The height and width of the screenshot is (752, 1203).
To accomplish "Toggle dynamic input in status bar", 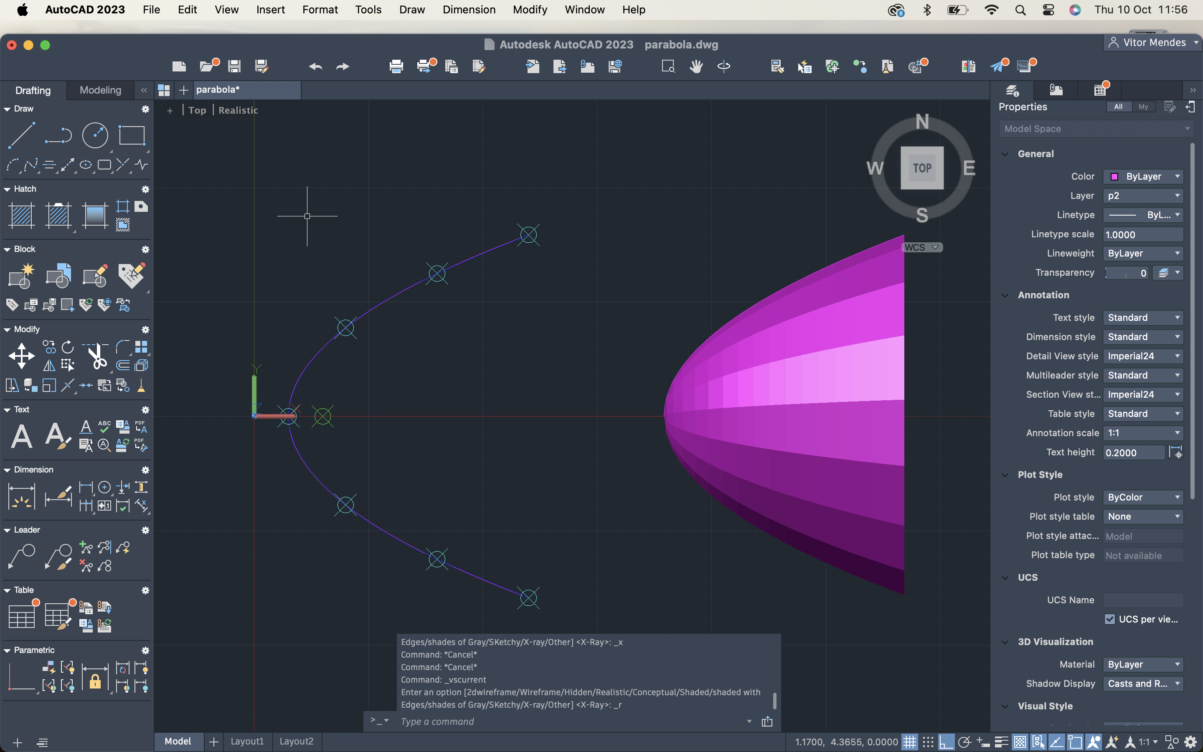I will (x=983, y=742).
